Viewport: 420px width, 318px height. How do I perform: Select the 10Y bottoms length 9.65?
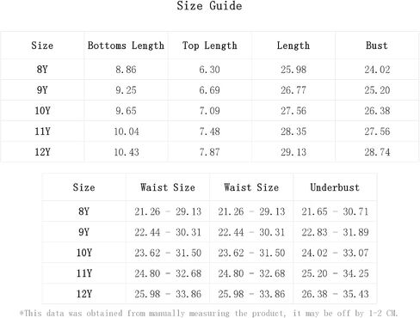[126, 111]
